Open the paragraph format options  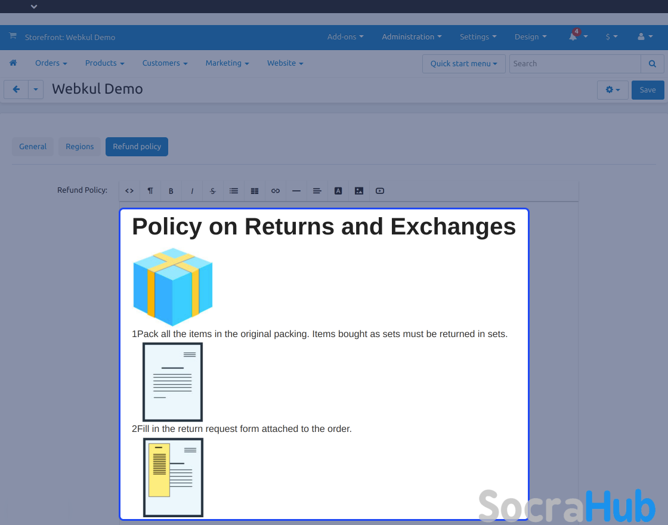coord(150,191)
